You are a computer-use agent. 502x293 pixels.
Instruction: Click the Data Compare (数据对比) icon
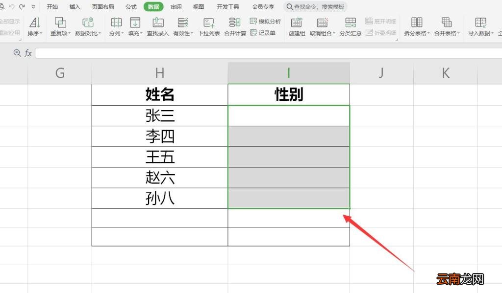[88, 23]
